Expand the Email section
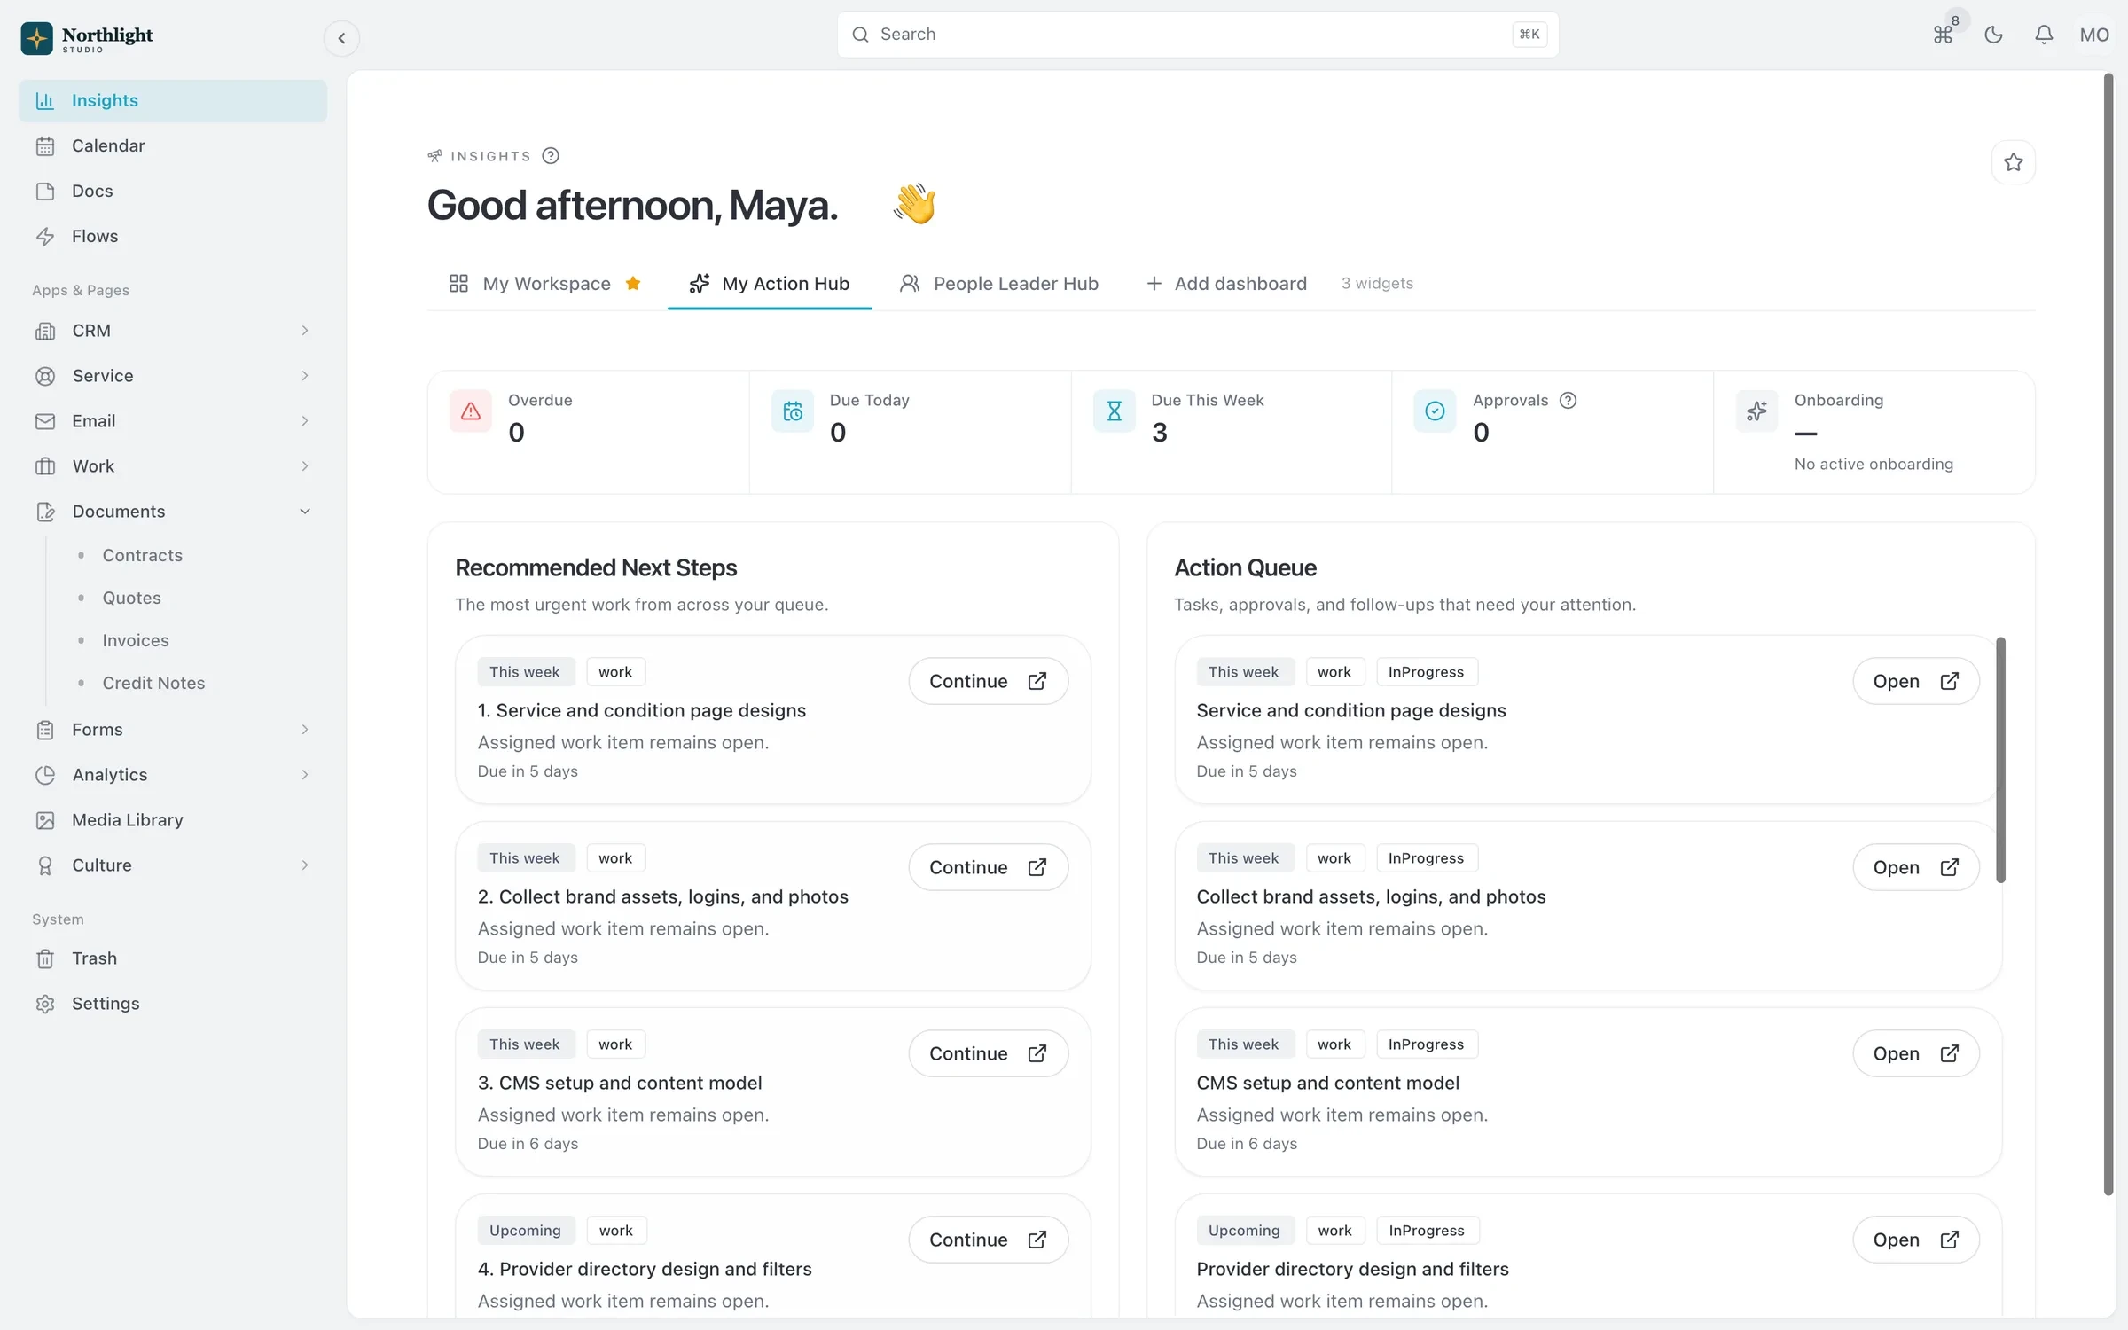2128x1330 pixels. [173, 421]
